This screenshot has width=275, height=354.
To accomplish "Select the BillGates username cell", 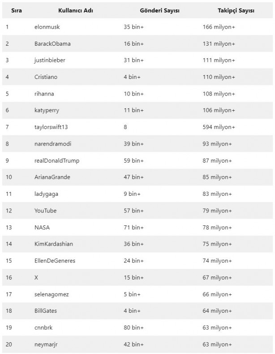I will (45, 310).
